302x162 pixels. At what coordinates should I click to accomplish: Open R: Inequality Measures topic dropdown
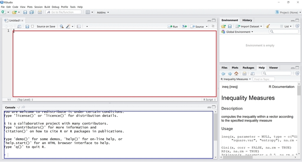coord(236,79)
